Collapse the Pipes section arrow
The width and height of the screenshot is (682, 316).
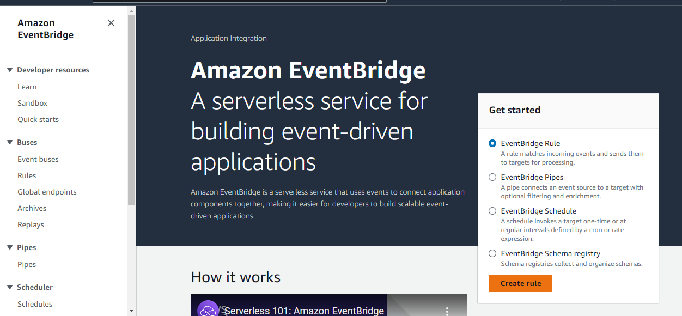(x=9, y=247)
